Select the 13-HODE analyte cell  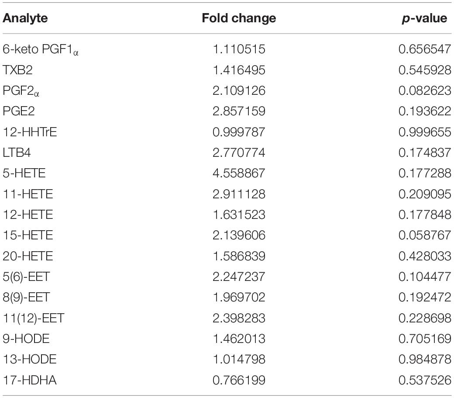[30, 359]
